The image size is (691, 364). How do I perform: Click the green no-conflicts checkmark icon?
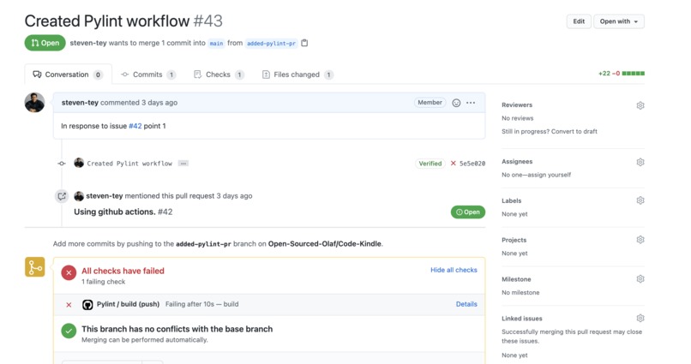(x=69, y=331)
